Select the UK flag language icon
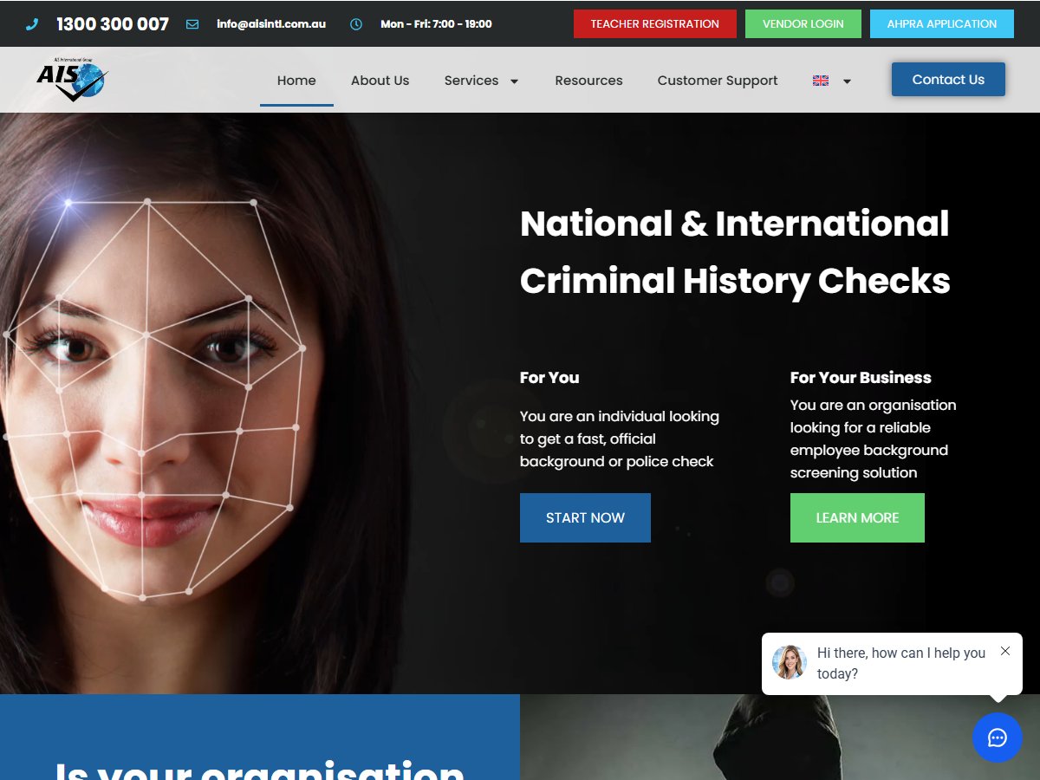 point(821,81)
